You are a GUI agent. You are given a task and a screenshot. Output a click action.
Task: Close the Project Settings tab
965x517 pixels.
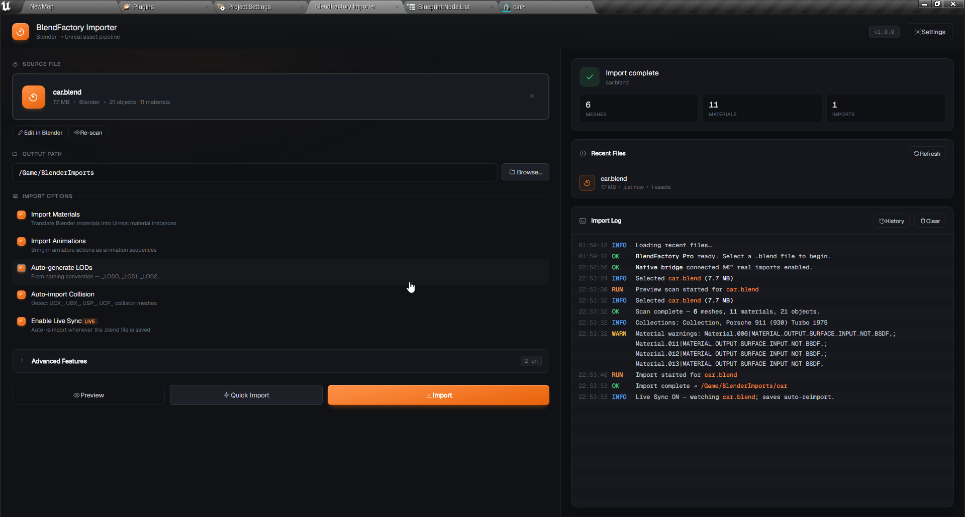coord(302,7)
